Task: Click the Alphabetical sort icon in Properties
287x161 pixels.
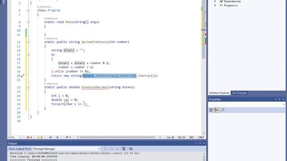Action: [x=217, y=110]
